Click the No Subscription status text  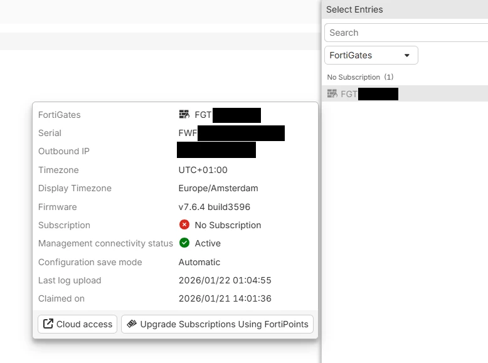(x=228, y=225)
